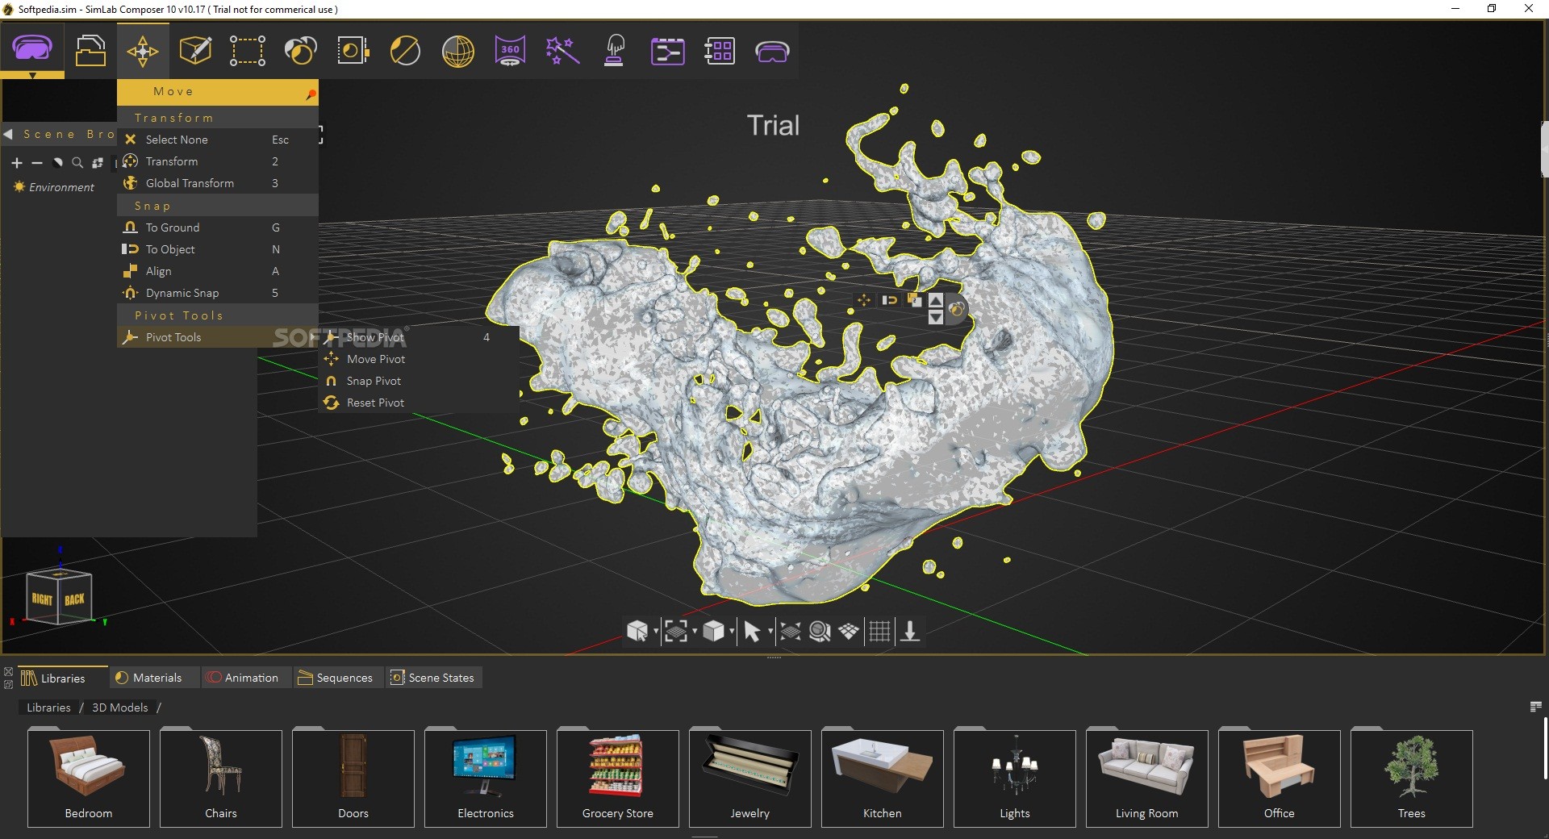Screen dimensions: 1549x839
Task: Click the search magnifier in Scene Browser
Action: 77,163
